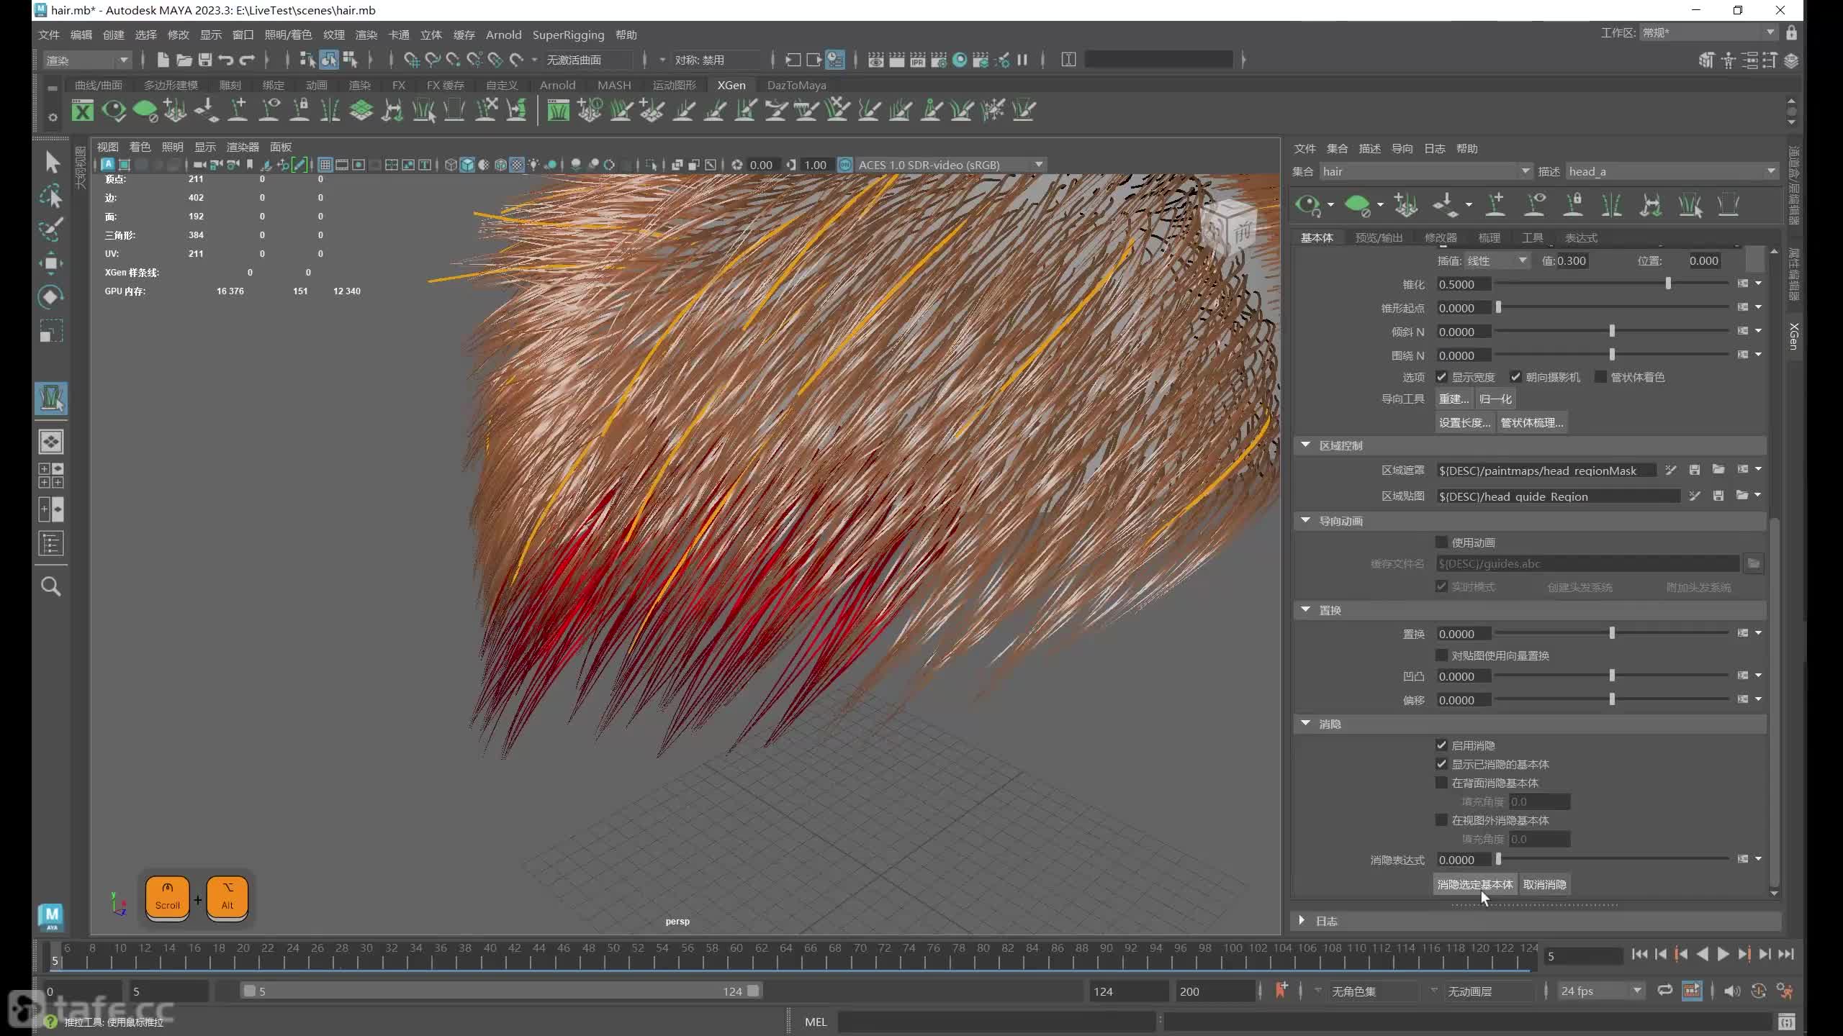This screenshot has width=1843, height=1036.
Task: Open the Script Editor icon at bottom right
Action: coord(1787,1022)
